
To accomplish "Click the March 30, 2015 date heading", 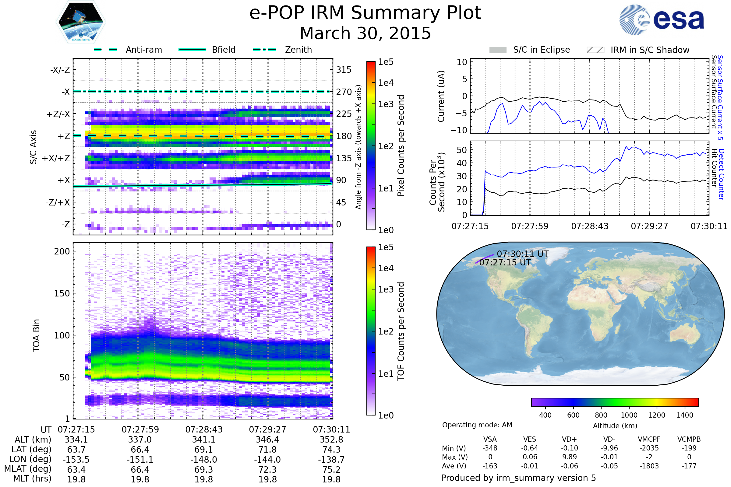I will [x=365, y=33].
